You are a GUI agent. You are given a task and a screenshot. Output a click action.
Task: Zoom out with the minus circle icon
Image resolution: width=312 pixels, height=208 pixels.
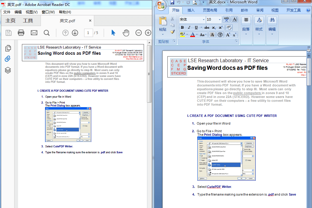(x=138, y=33)
